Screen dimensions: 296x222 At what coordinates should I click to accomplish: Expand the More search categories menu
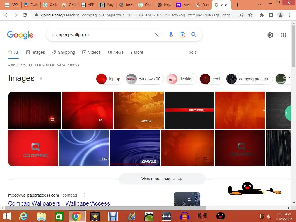pyautogui.click(x=137, y=52)
